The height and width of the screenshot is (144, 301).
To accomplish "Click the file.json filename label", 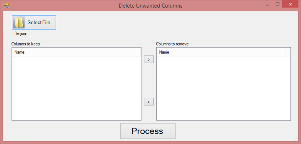I will point(21,34).
